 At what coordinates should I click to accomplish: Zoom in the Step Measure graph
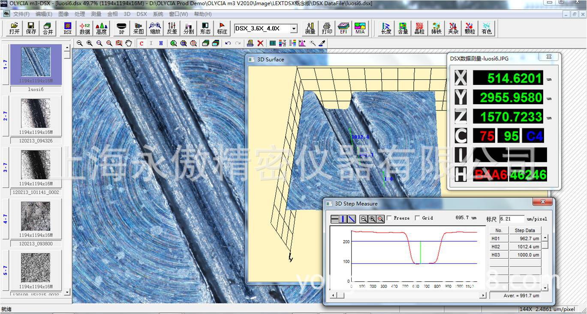pyautogui.click(x=372, y=219)
